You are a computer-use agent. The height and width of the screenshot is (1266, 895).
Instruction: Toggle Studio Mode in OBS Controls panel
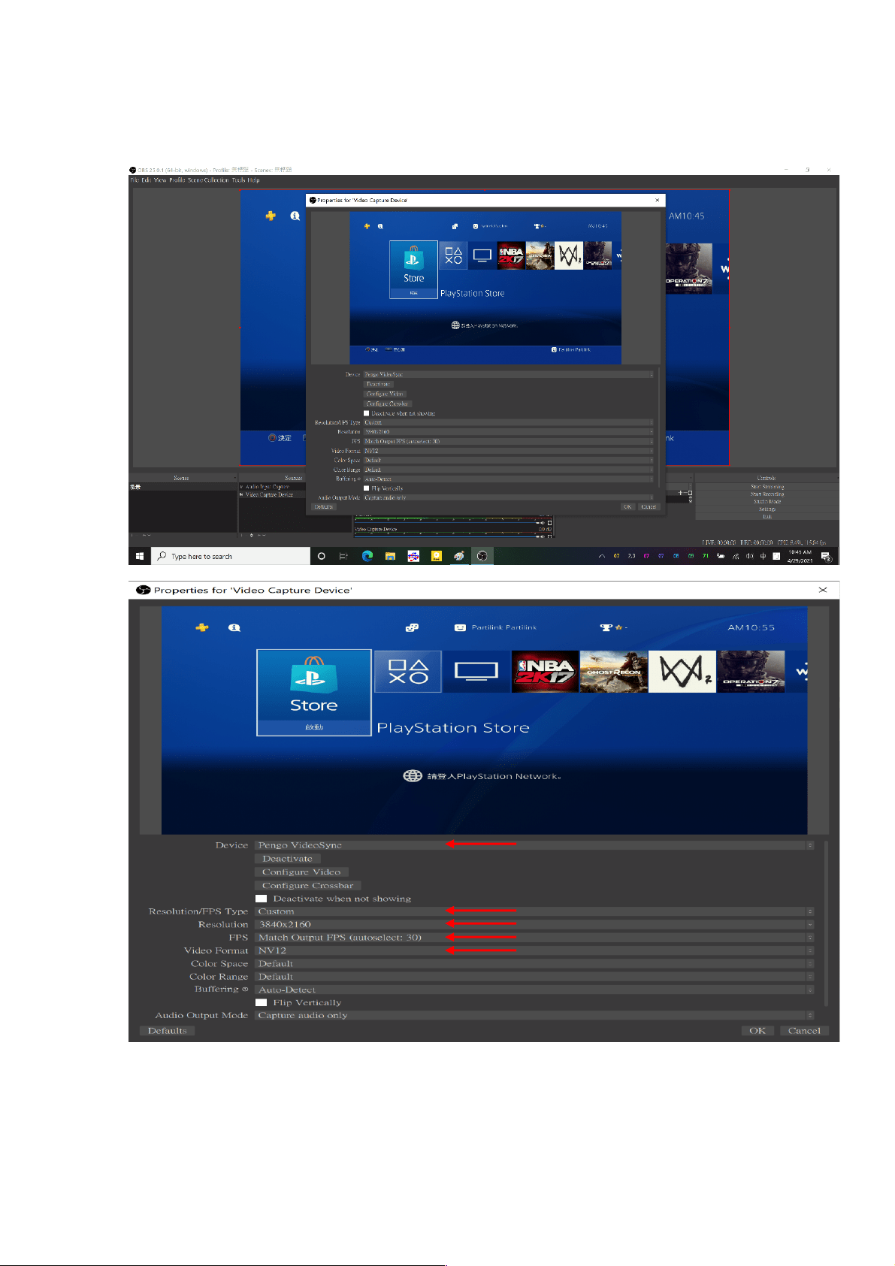point(766,502)
